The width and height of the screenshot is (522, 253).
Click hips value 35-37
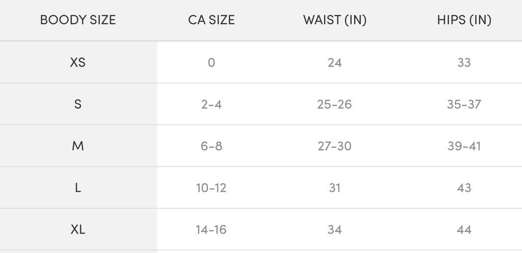pyautogui.click(x=464, y=105)
